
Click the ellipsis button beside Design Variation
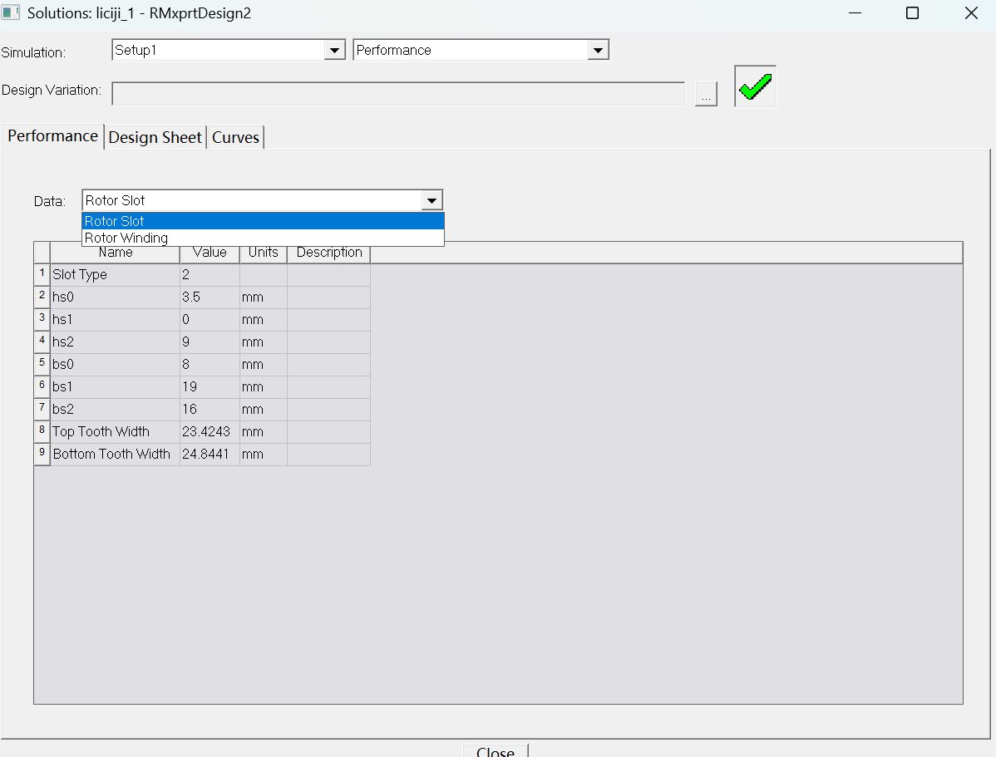706,94
